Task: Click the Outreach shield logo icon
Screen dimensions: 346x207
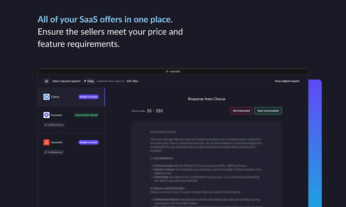Action: click(x=46, y=115)
